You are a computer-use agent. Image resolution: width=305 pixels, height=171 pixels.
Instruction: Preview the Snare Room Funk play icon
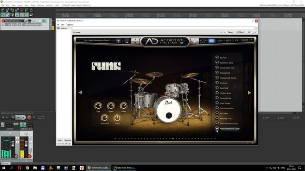217,67
